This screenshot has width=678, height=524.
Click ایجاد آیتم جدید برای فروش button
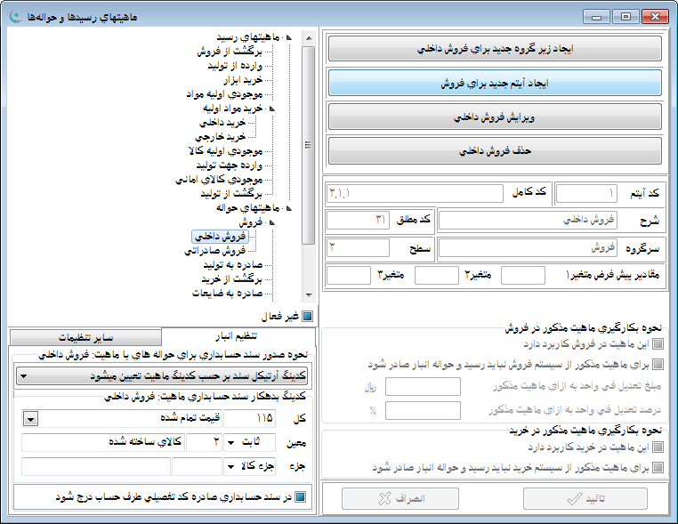click(x=495, y=83)
